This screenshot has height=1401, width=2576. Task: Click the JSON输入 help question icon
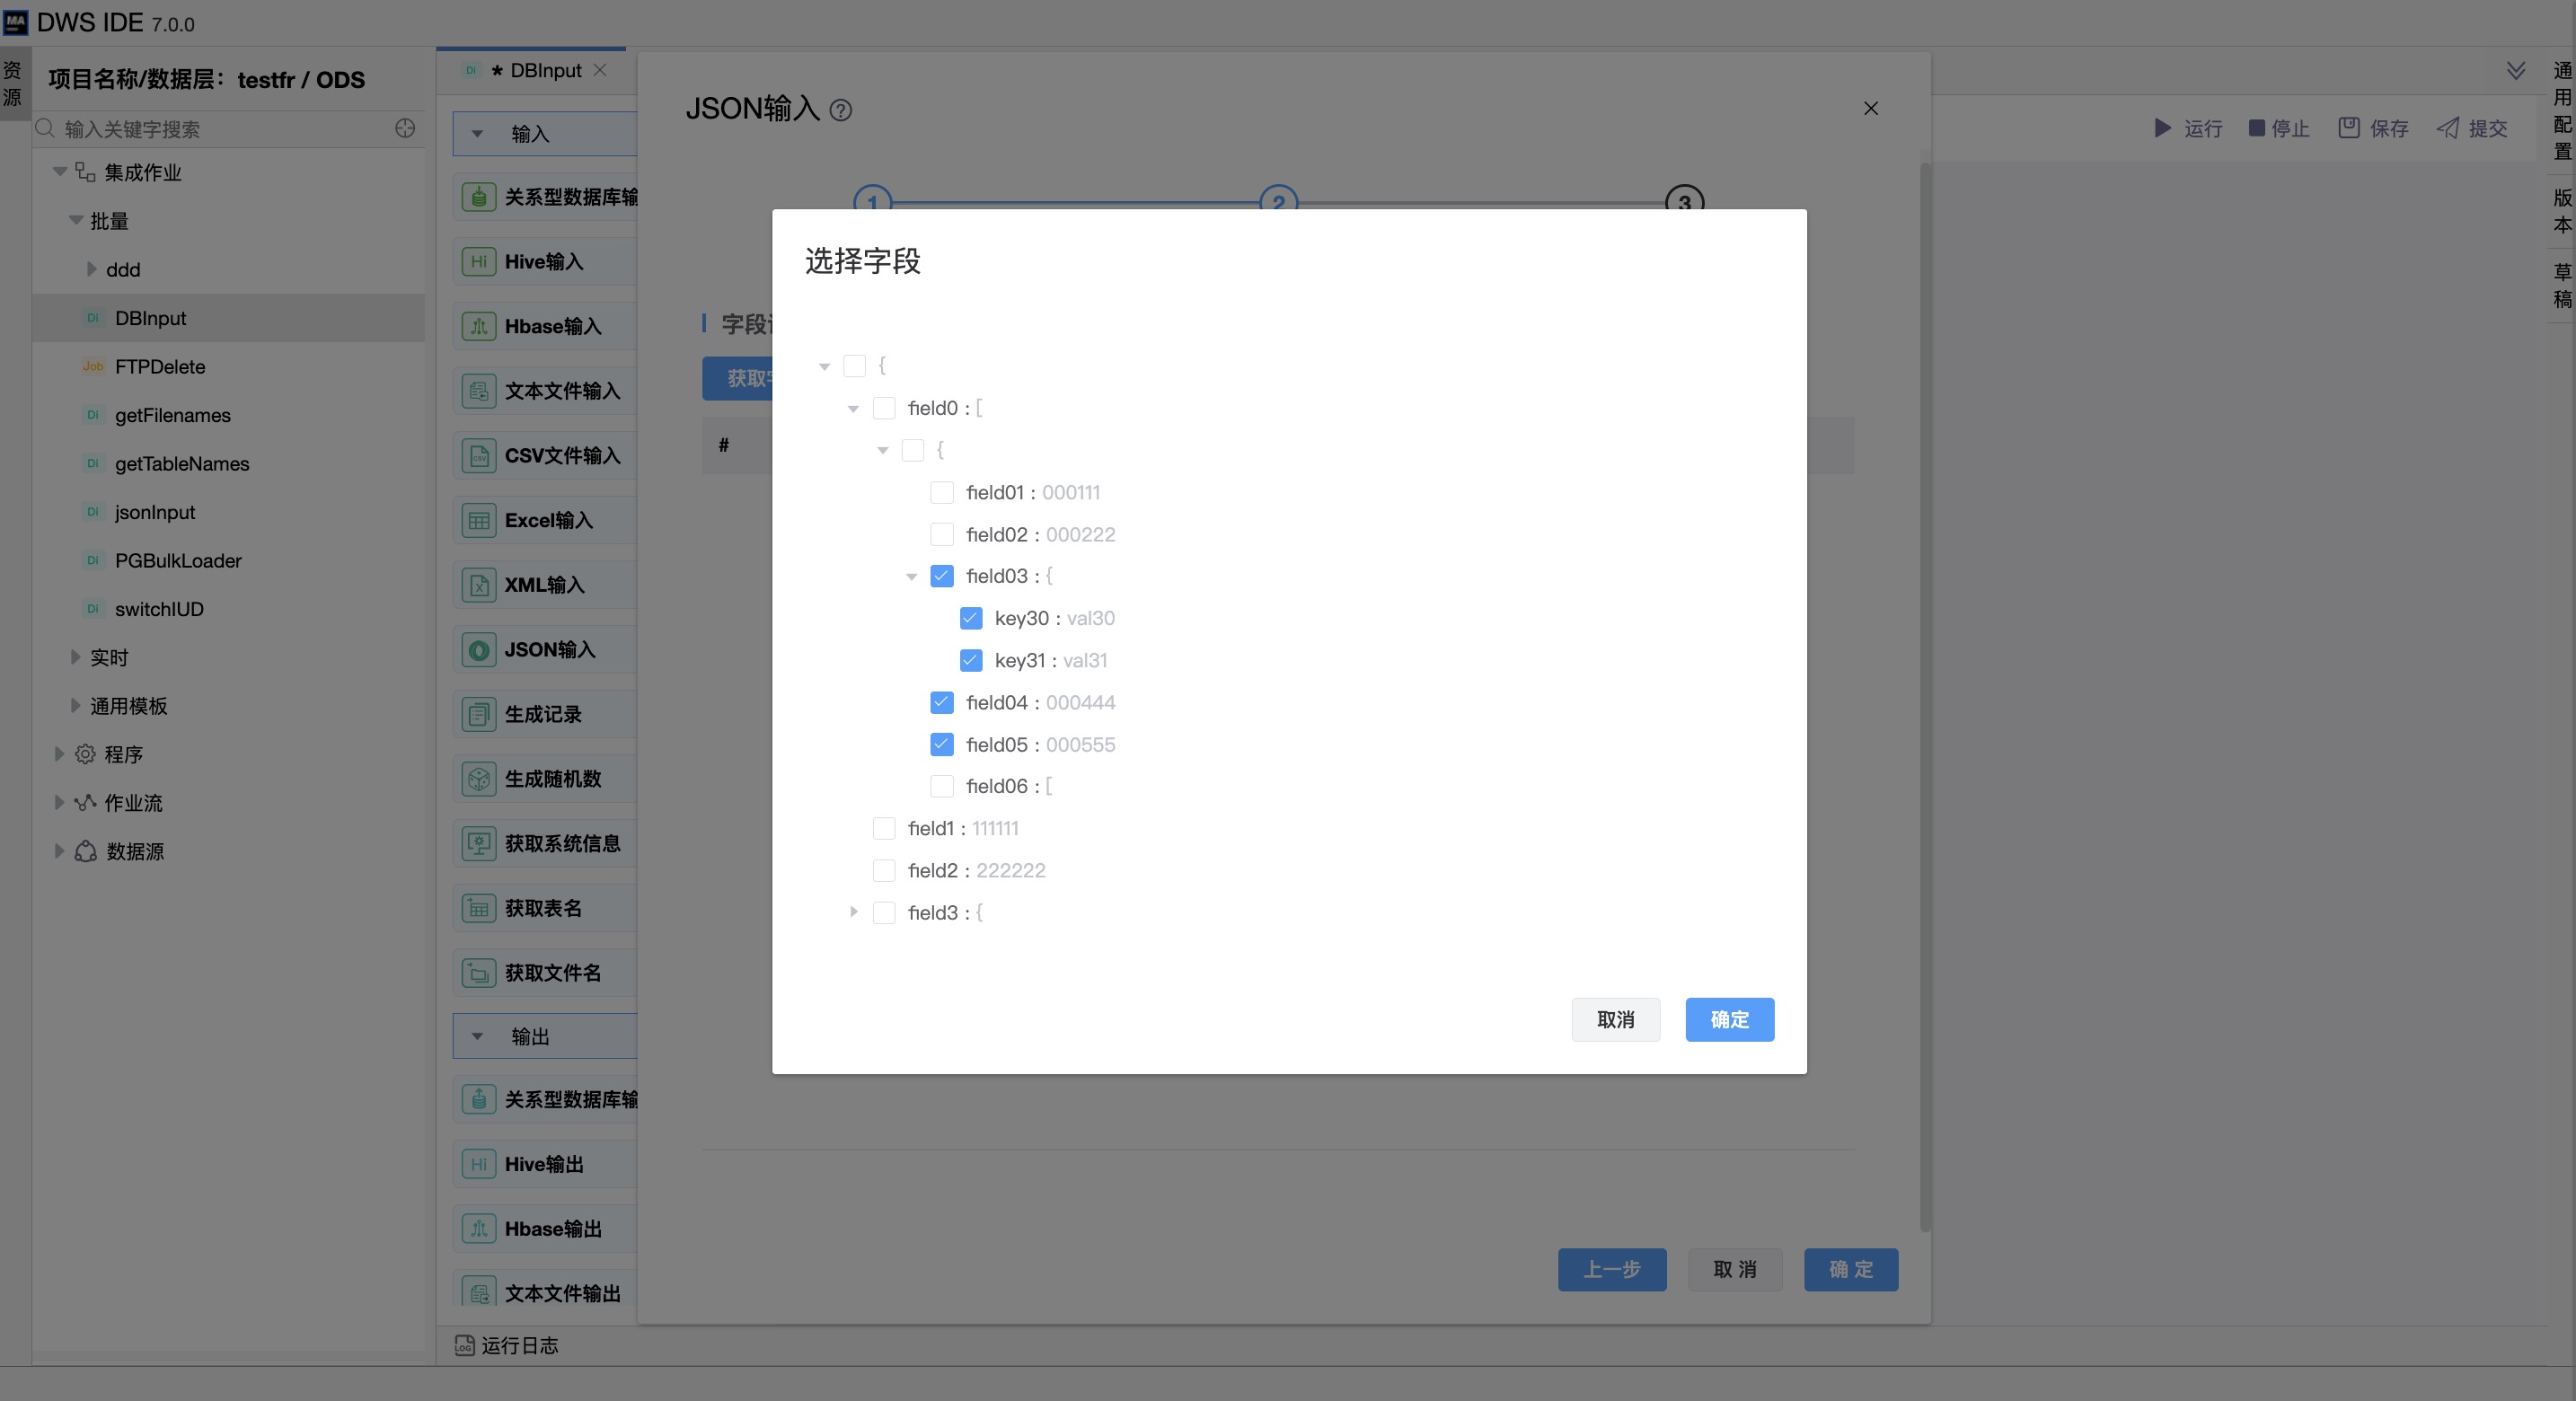pyautogui.click(x=841, y=111)
